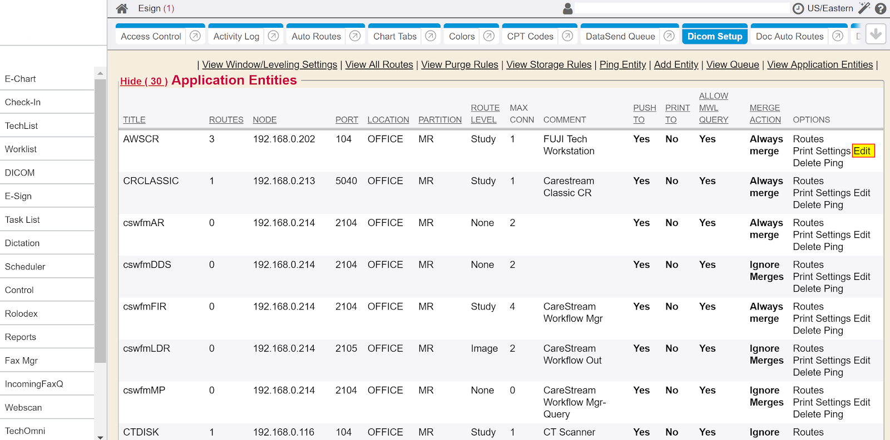Pop out the Access Control tab
890x440 pixels.
tap(195, 36)
